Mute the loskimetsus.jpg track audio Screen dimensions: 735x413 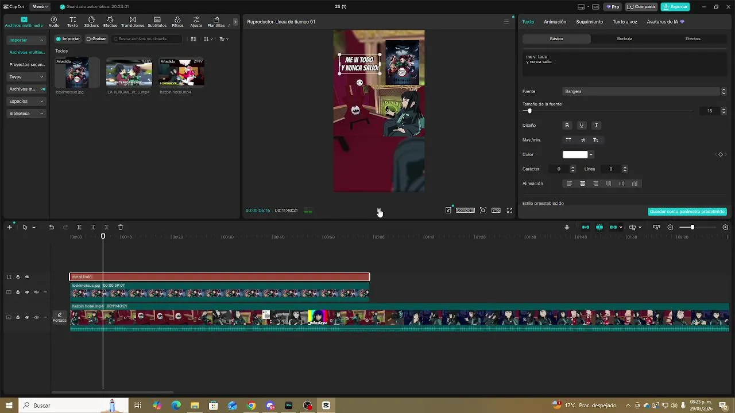36,292
